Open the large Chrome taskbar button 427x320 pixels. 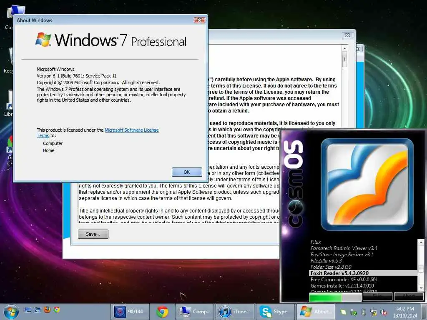point(162,312)
